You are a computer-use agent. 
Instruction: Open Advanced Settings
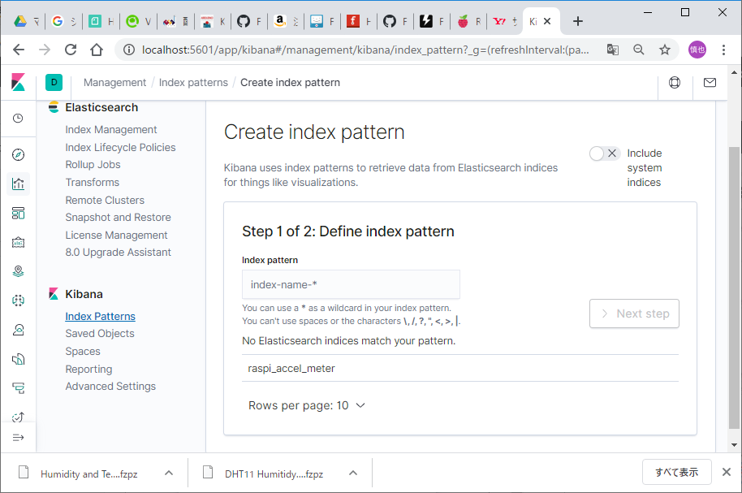pyautogui.click(x=110, y=387)
